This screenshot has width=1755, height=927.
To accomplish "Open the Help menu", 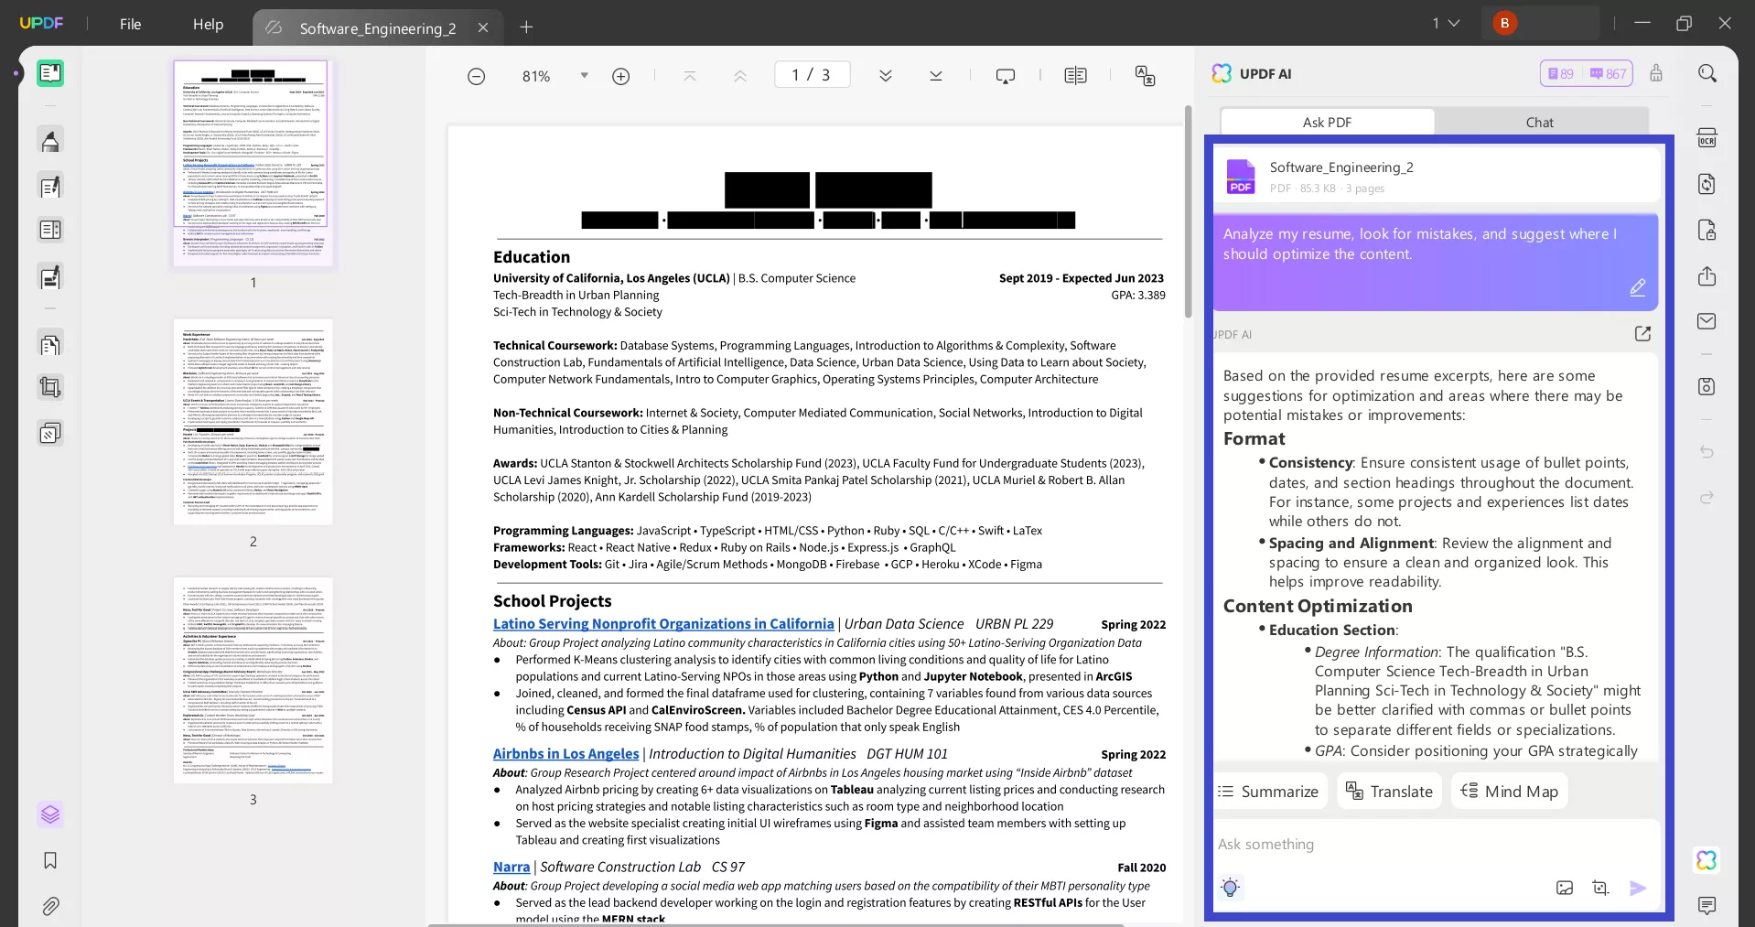I will tap(208, 25).
